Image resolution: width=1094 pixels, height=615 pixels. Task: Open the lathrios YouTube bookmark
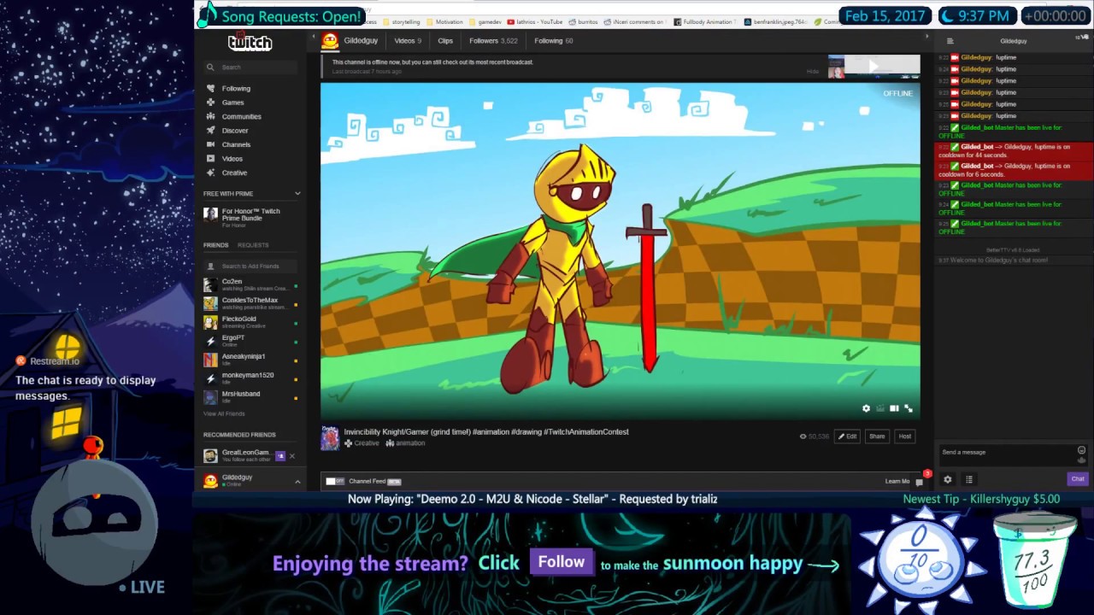pyautogui.click(x=535, y=22)
